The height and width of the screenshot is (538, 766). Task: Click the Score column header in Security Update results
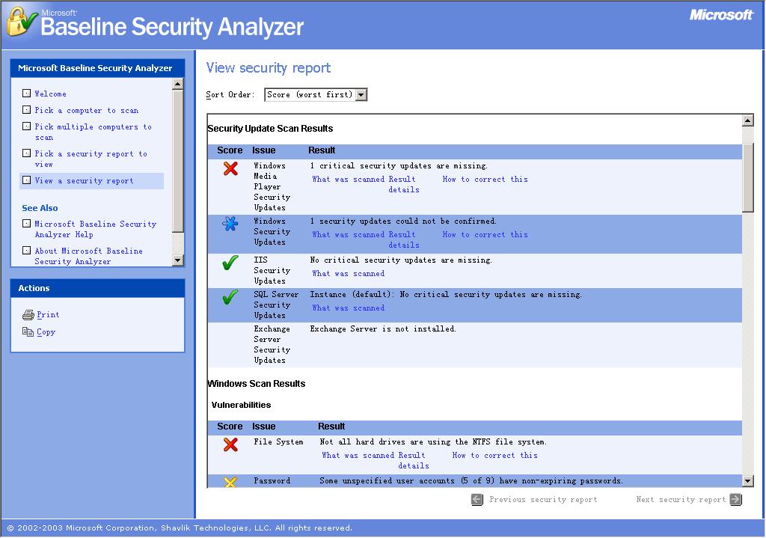pos(230,150)
